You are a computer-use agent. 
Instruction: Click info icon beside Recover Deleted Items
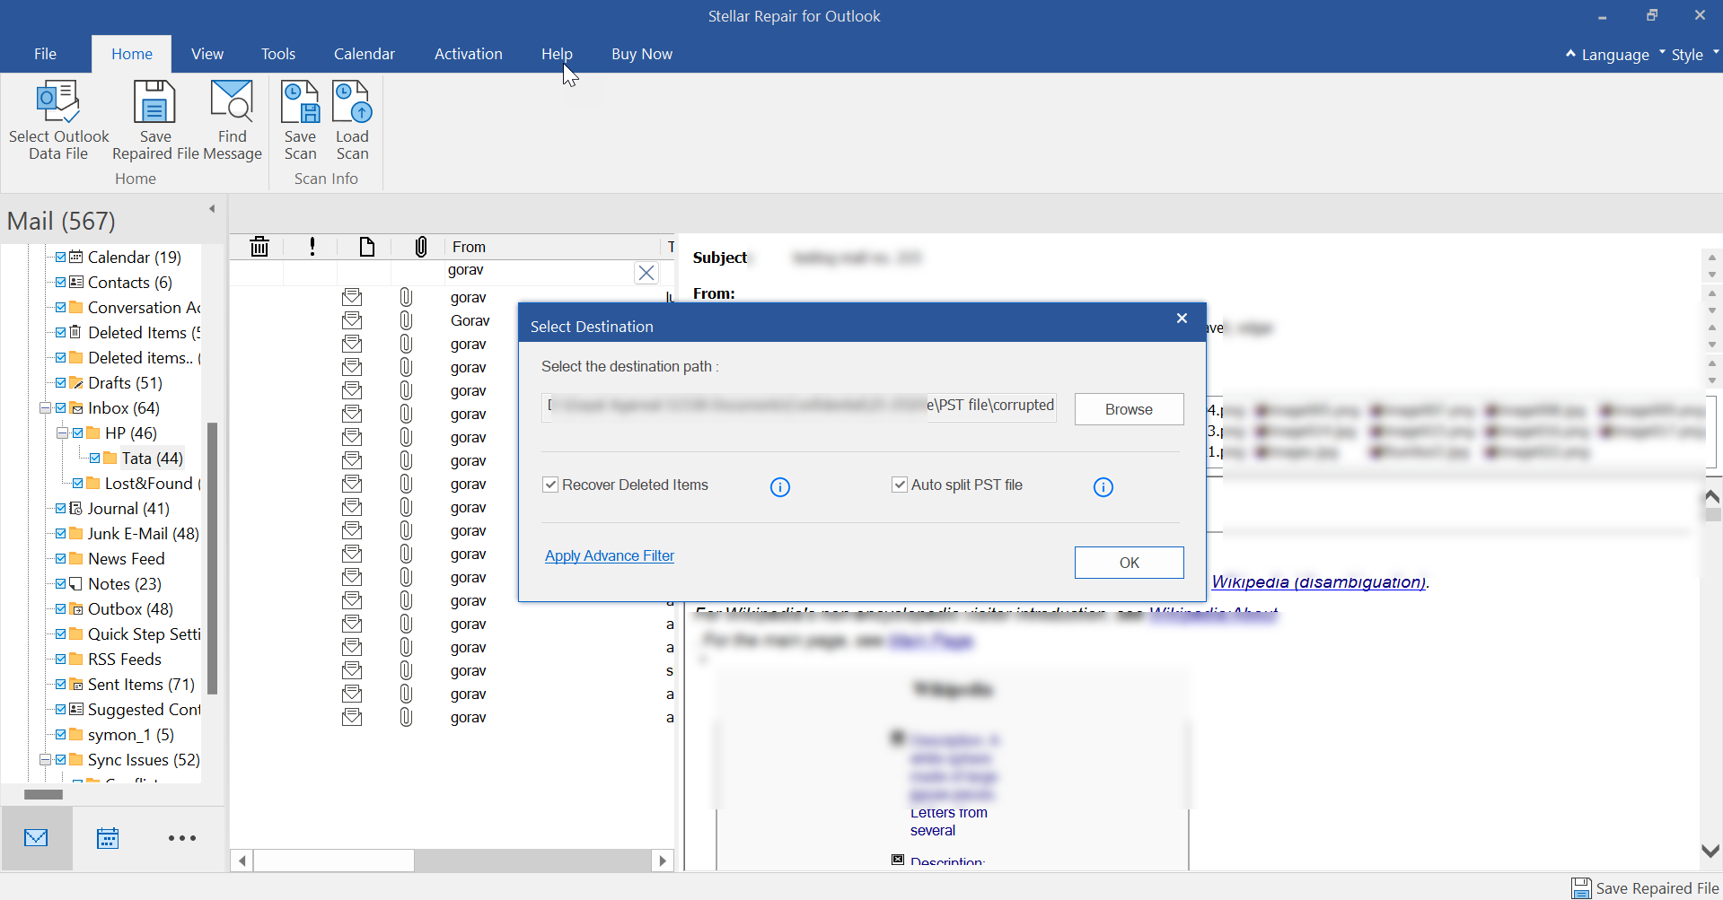tap(780, 487)
